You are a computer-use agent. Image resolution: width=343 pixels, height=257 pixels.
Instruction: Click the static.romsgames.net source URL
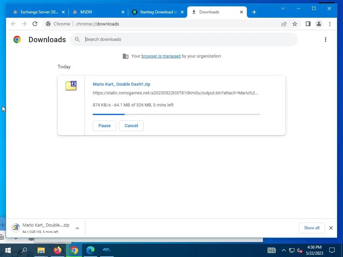175,93
